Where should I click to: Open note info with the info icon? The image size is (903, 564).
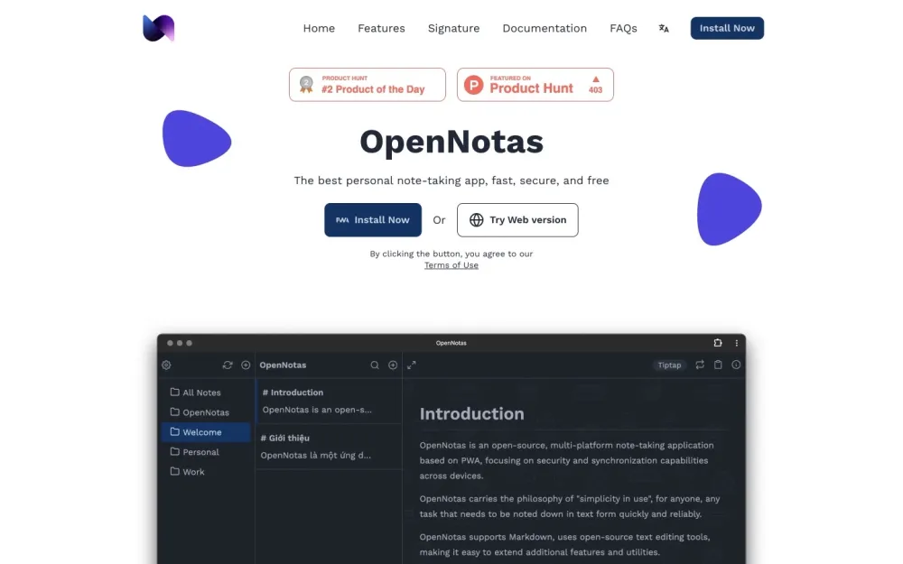point(736,365)
